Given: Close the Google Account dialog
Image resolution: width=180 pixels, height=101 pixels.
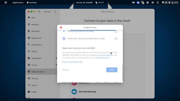Looking at the screenshot, I should pyautogui.click(x=61, y=27).
